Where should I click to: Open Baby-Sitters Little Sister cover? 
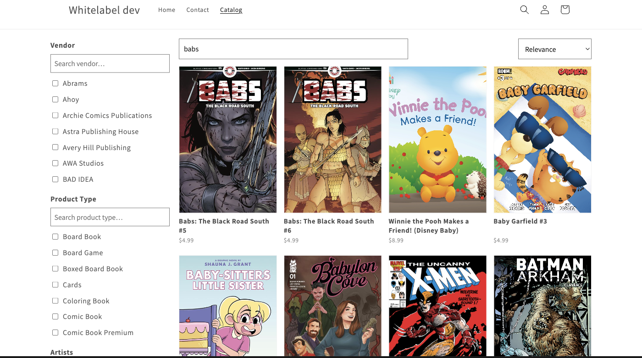pos(228,306)
